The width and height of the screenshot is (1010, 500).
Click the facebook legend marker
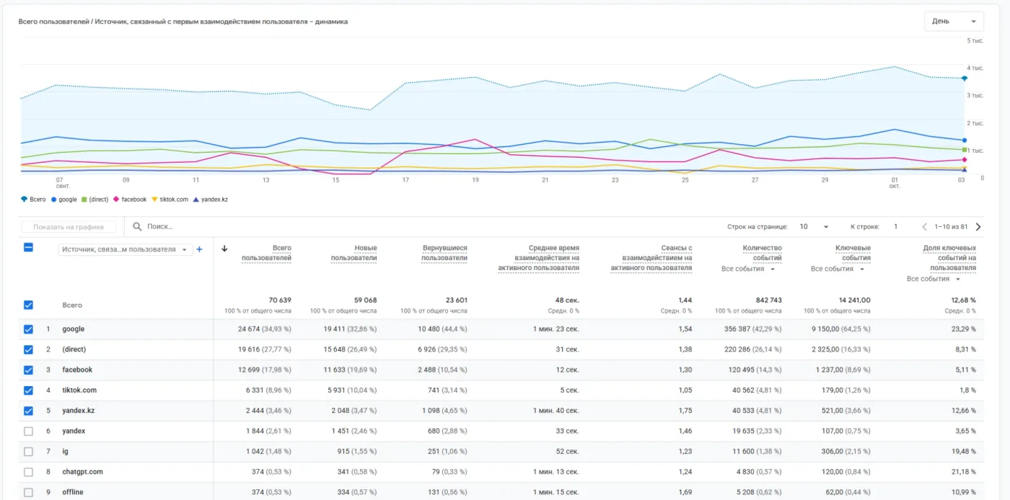(116, 200)
